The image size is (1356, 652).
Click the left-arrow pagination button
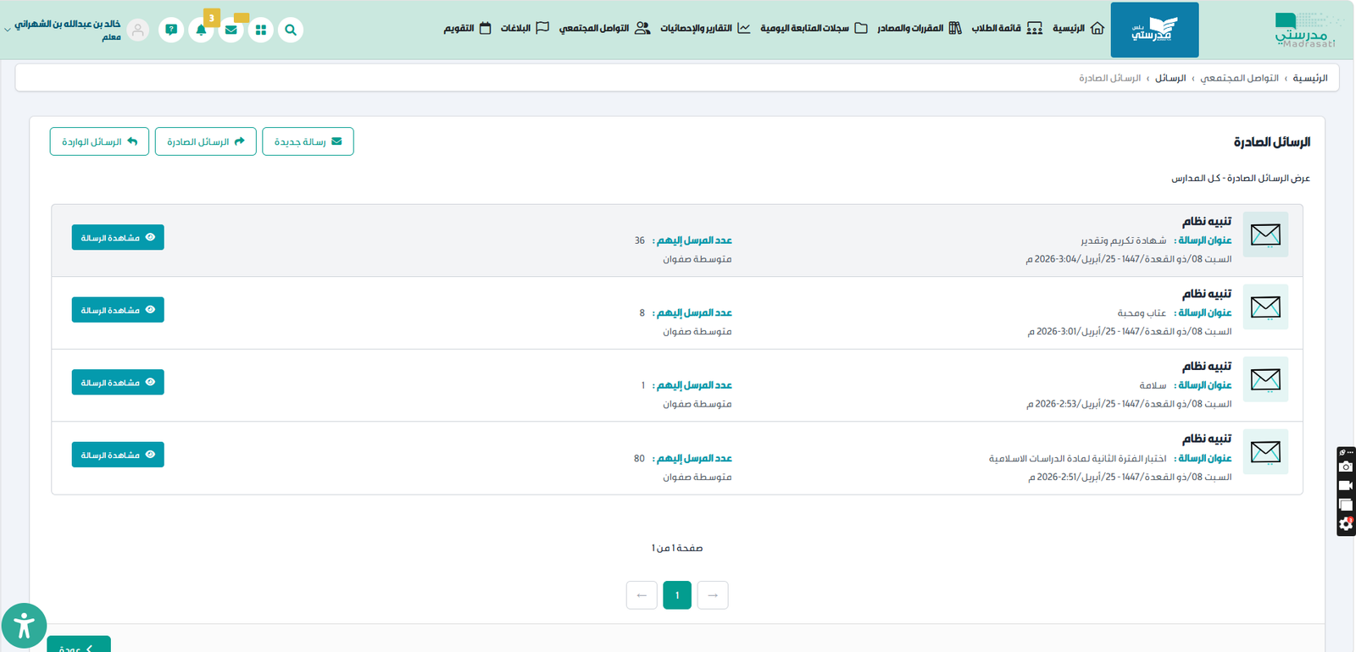coord(642,595)
